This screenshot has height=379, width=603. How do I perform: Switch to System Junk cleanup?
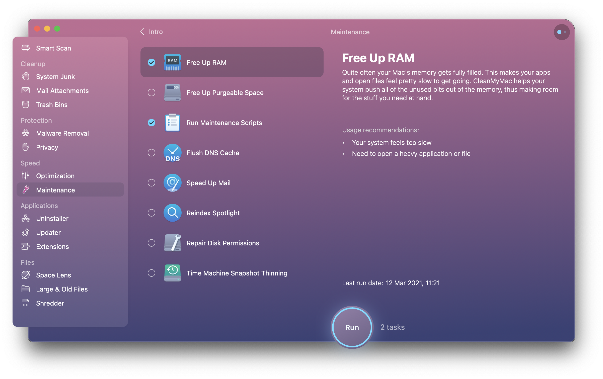click(56, 76)
